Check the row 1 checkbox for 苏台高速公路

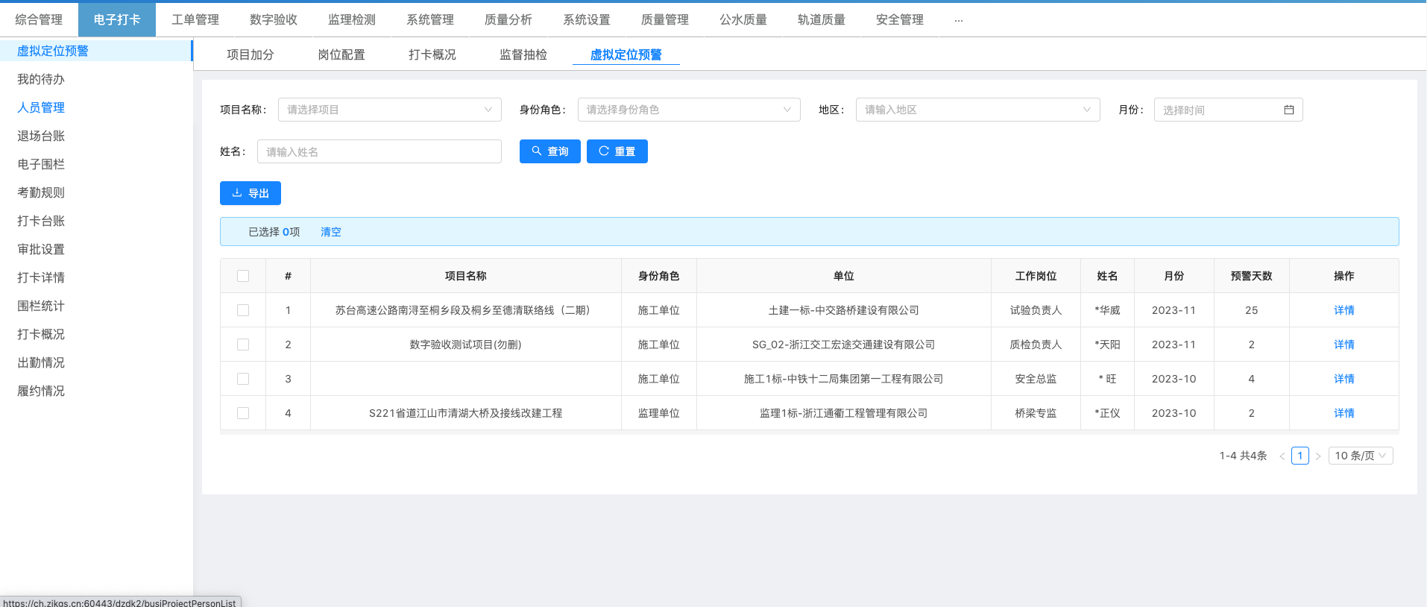[x=243, y=310]
